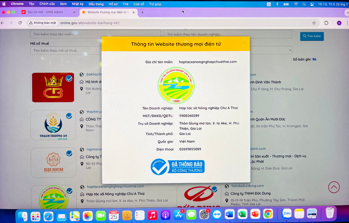Viewport: 349px width, 223px height.
Task: Launch Music app from dock
Action: pyautogui.click(x=152, y=215)
